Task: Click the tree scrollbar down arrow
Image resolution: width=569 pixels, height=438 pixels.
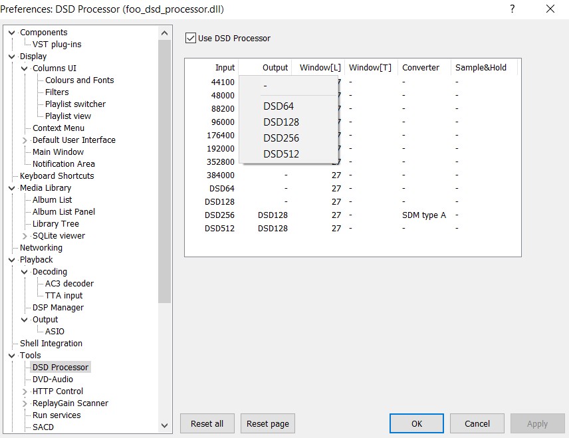Action: [x=165, y=426]
